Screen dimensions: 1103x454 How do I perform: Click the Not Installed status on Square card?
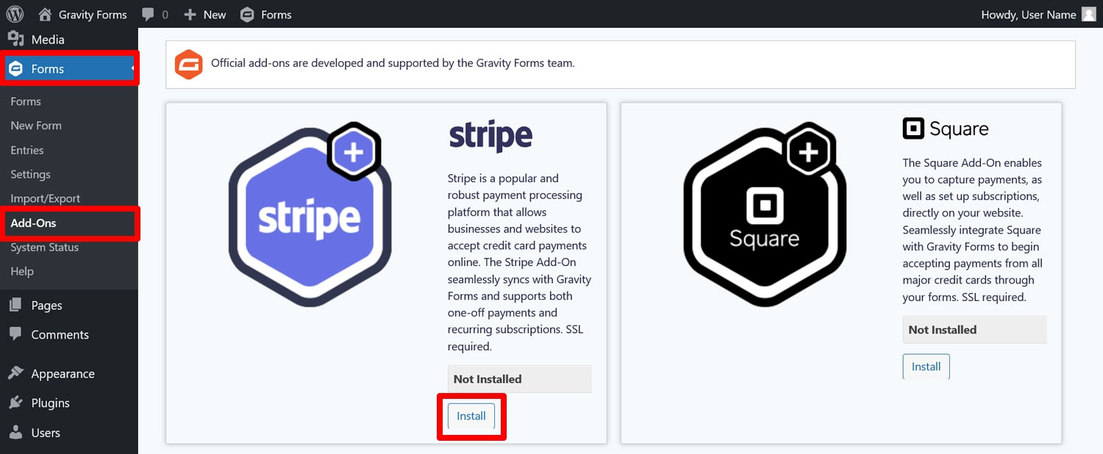[x=975, y=330]
